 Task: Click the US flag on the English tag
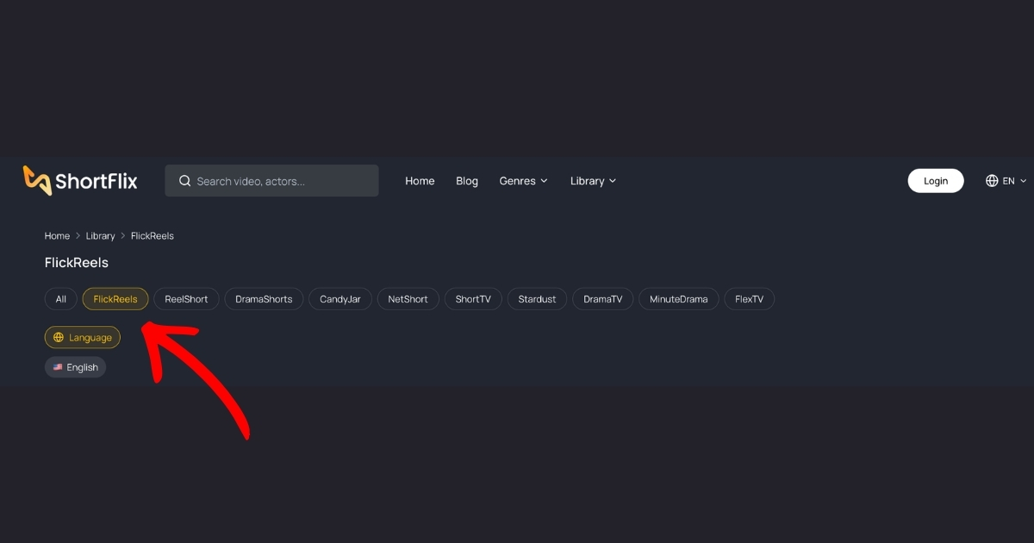[59, 366]
